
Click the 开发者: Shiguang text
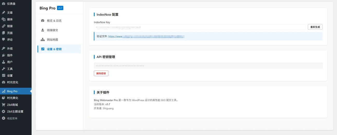coord(104,108)
